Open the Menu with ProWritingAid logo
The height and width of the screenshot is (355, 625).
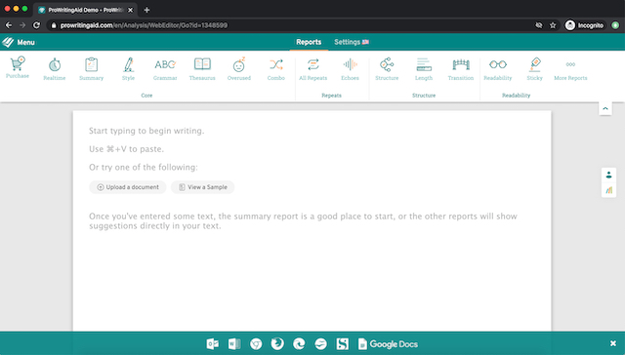[19, 42]
